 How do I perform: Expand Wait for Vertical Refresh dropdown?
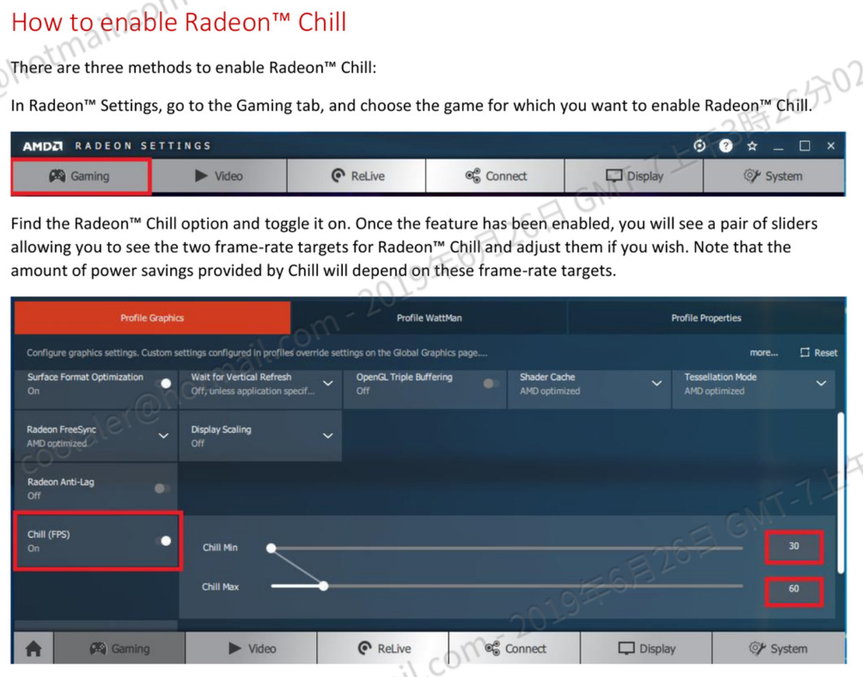328,383
